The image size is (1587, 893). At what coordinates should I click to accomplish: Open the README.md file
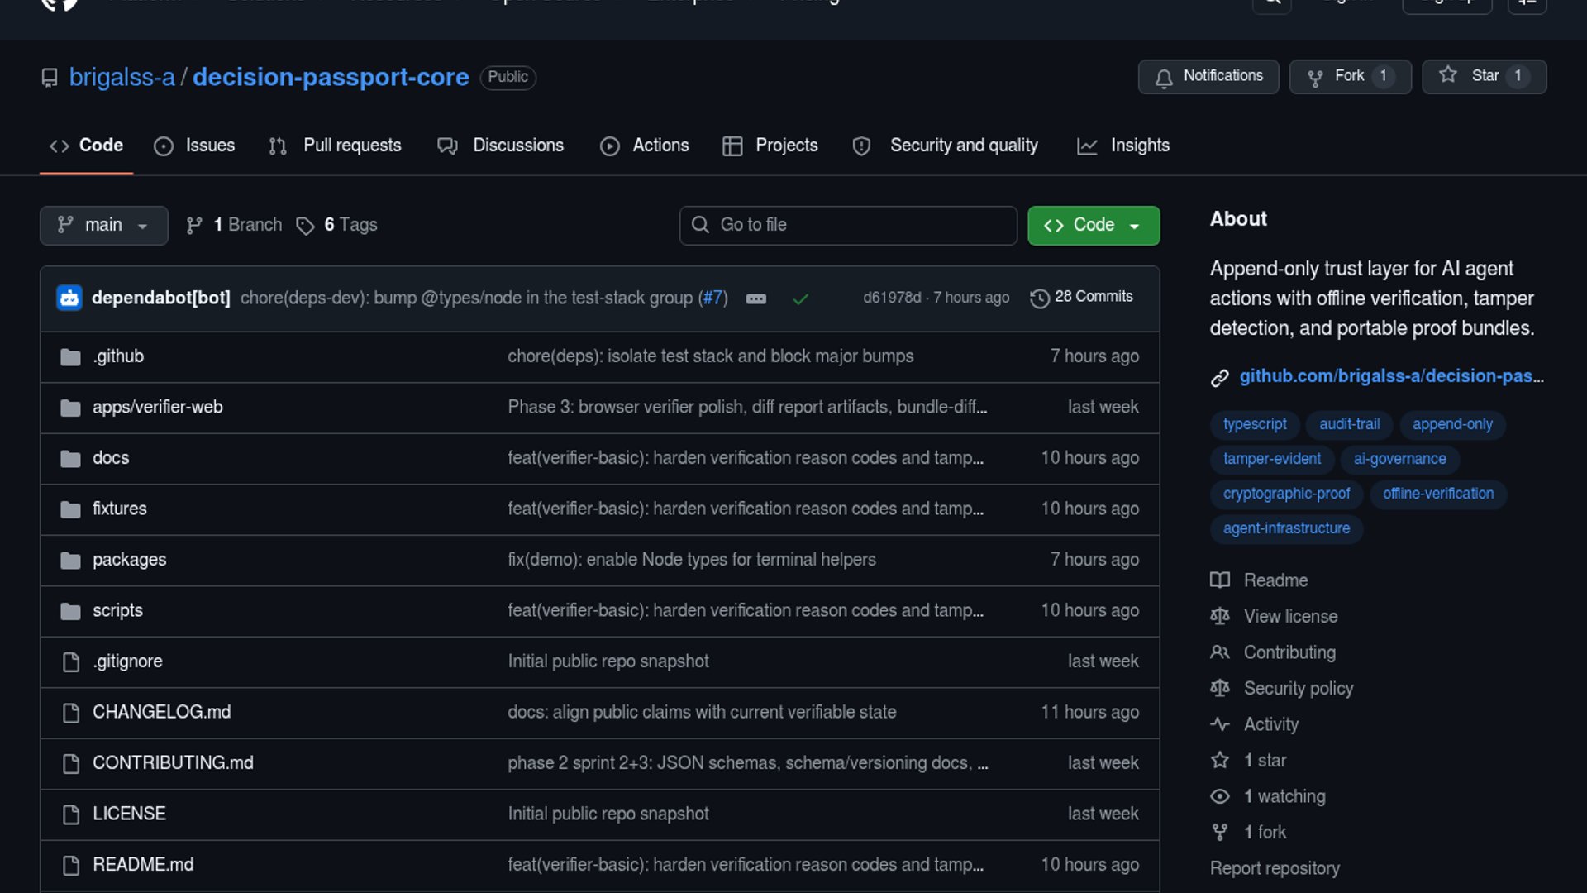coord(143,864)
